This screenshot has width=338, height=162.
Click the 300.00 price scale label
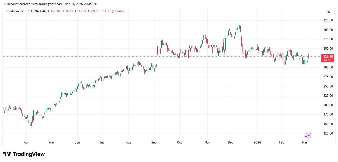click(328, 67)
